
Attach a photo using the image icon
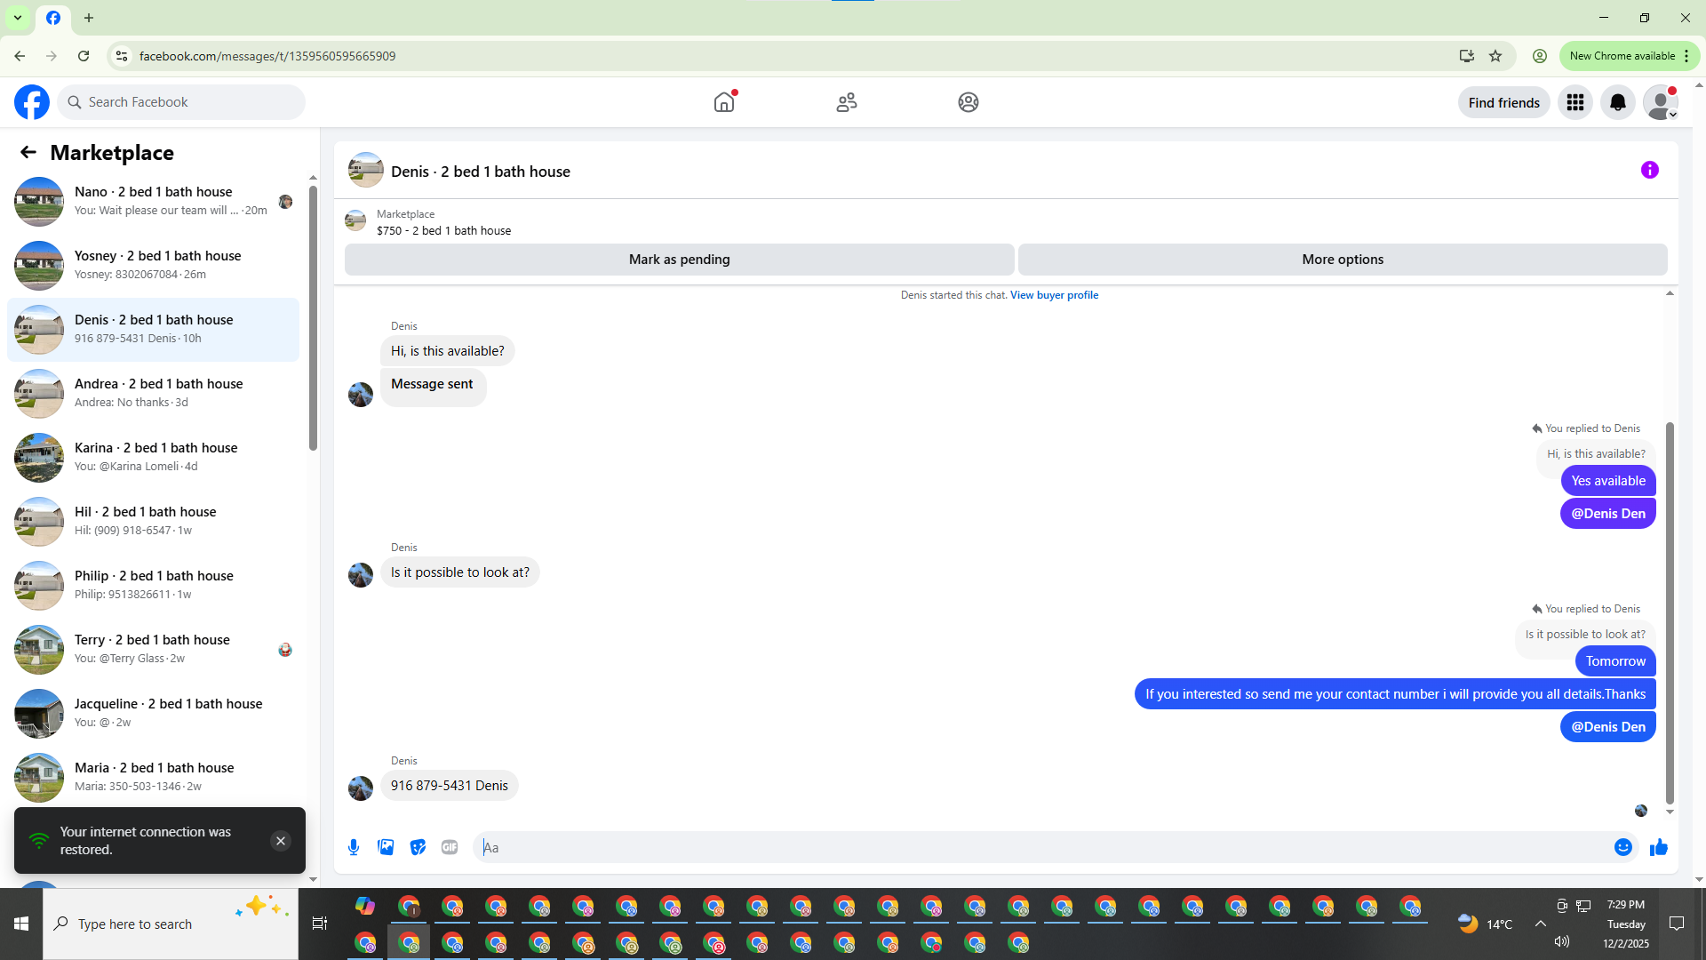point(386,847)
